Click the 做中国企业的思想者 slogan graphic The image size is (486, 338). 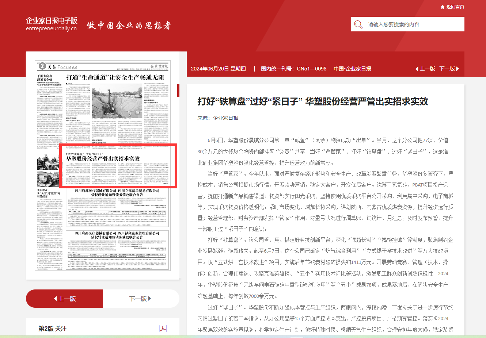(129, 25)
